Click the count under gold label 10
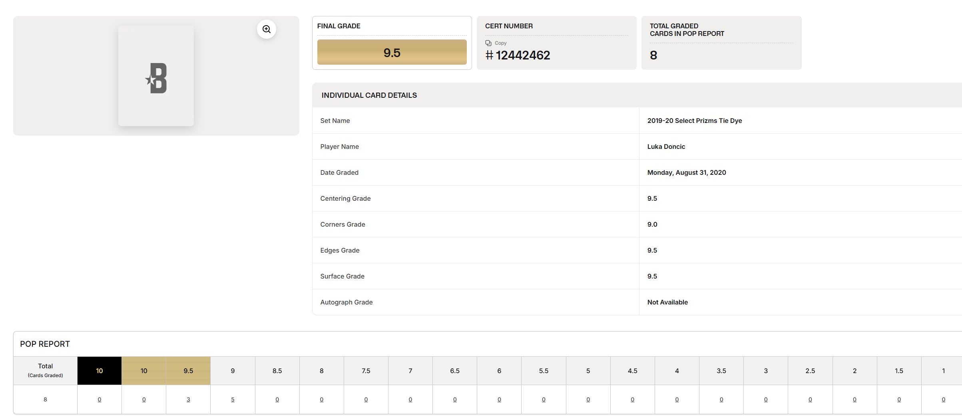The width and height of the screenshot is (962, 417). [x=144, y=399]
